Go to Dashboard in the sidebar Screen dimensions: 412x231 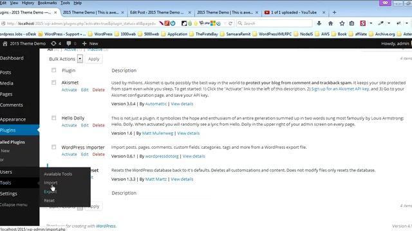12,58
